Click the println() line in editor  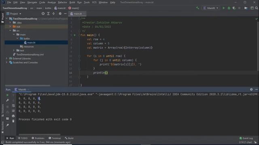pyautogui.click(x=100, y=72)
